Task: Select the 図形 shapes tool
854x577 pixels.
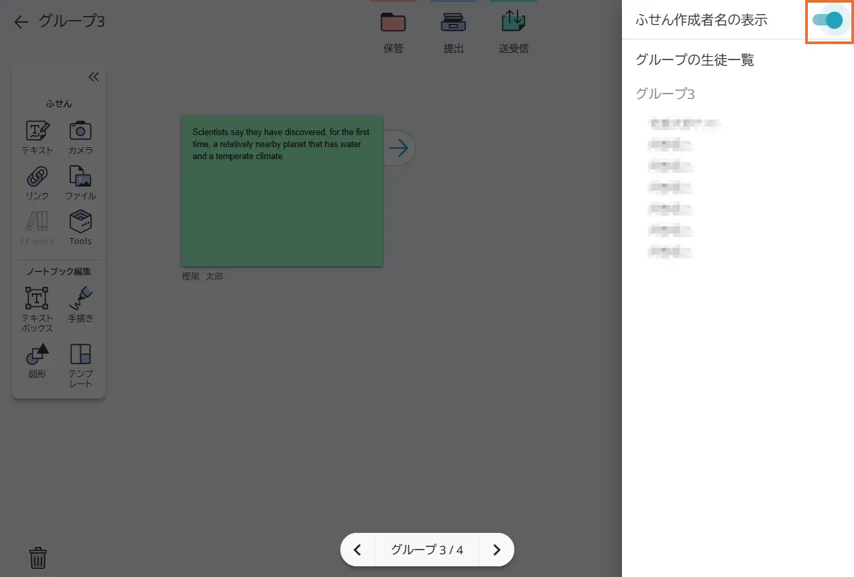Action: click(37, 361)
